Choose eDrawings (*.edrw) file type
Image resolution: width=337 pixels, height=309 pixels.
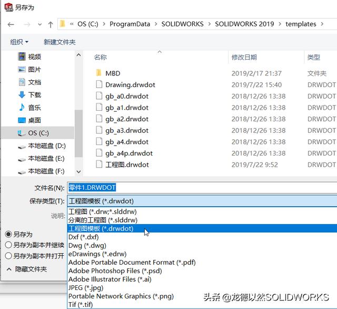(202, 254)
